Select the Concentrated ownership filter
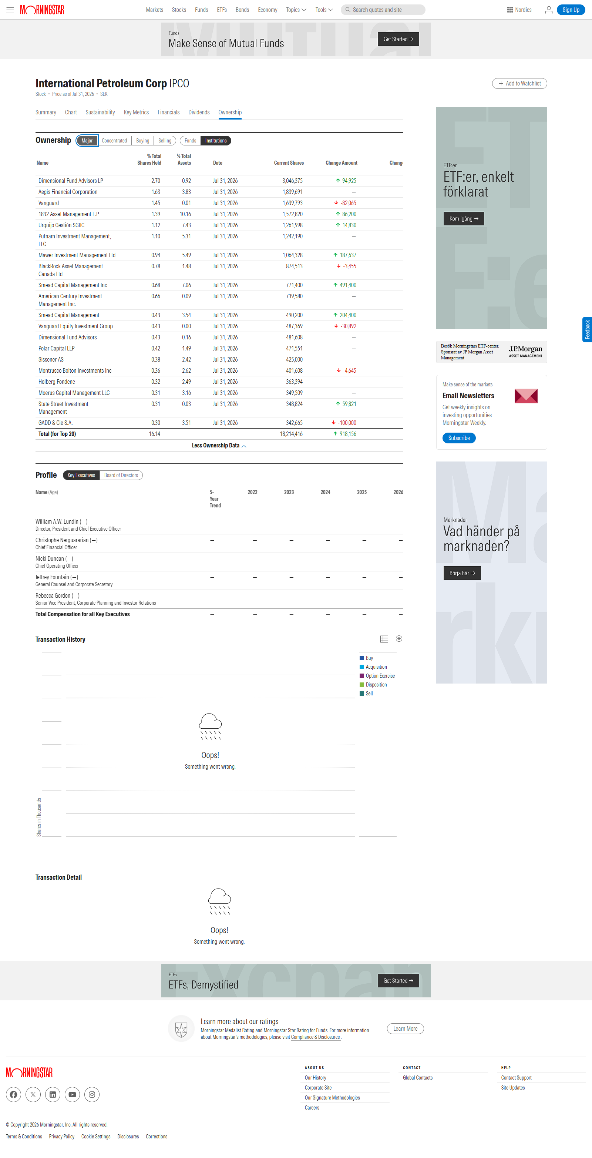 (x=114, y=141)
